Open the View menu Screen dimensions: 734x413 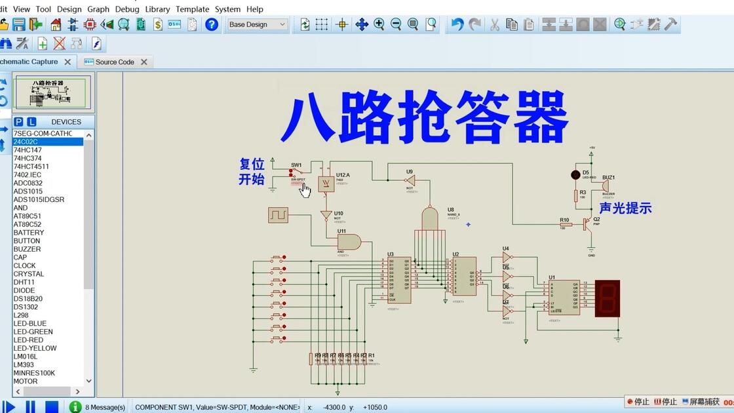tap(22, 9)
